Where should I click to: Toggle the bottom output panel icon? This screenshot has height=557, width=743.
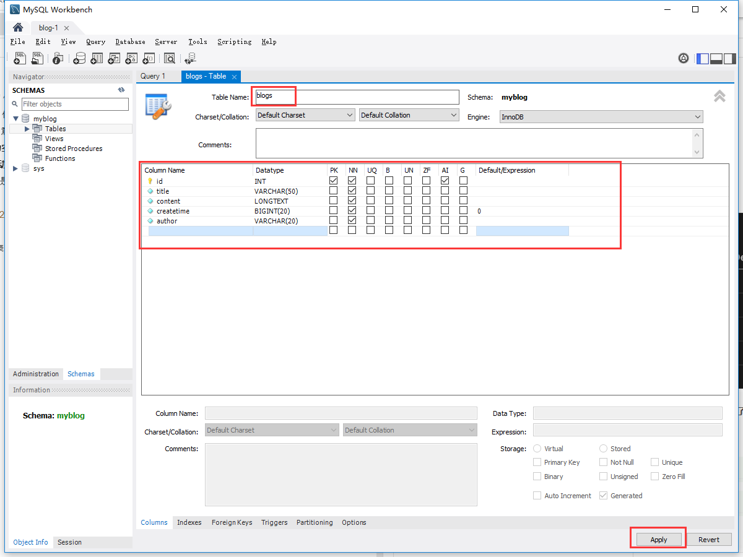(716, 58)
